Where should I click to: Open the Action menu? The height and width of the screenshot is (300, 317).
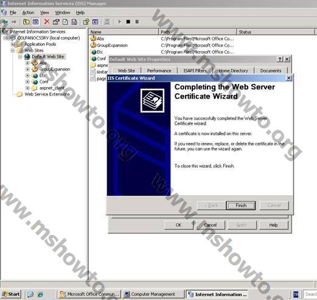pyautogui.click(x=28, y=13)
